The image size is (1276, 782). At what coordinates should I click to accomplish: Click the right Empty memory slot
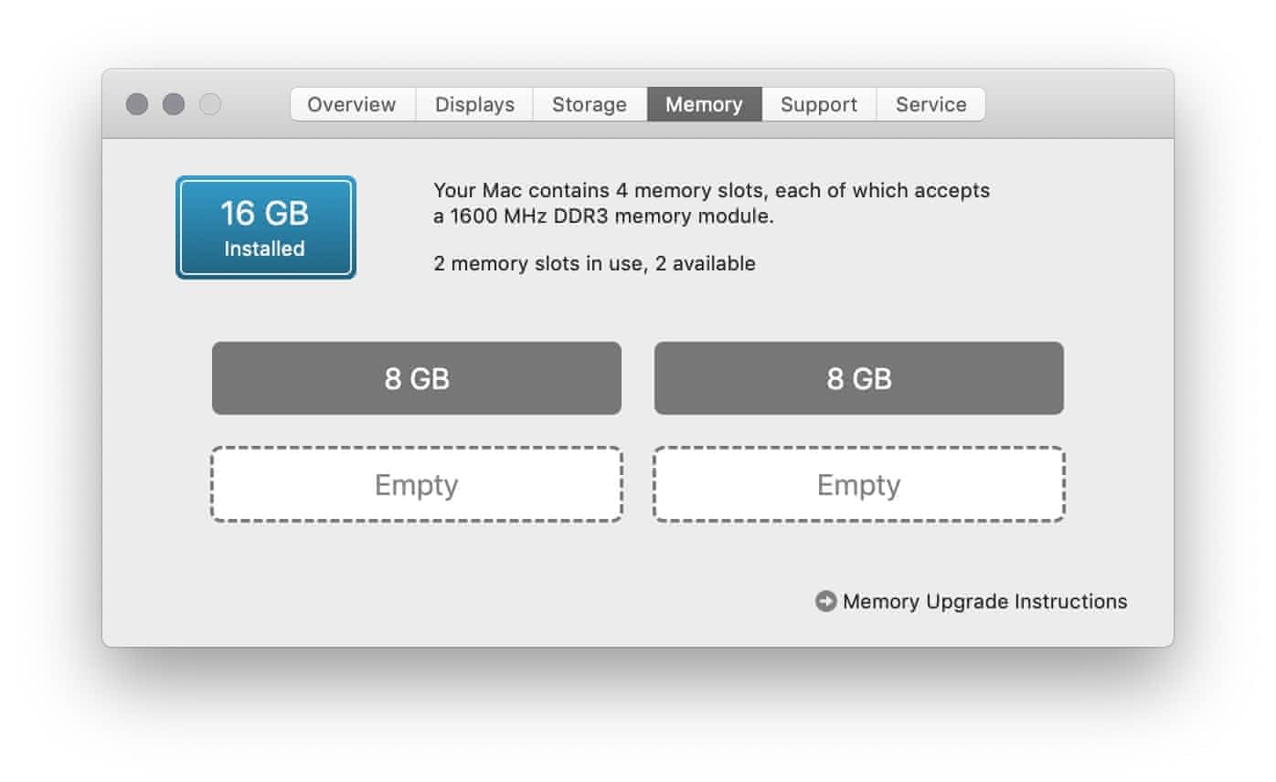click(858, 484)
